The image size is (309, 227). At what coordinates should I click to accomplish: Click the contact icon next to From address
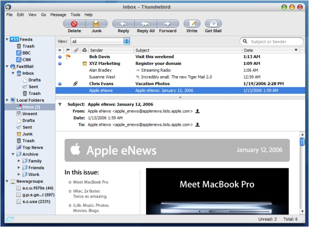tap(197, 111)
